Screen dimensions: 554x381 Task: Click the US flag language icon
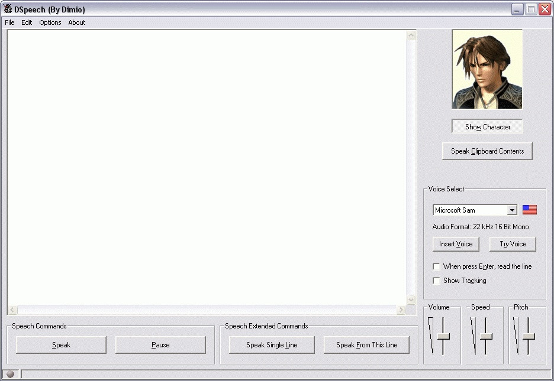coord(530,210)
